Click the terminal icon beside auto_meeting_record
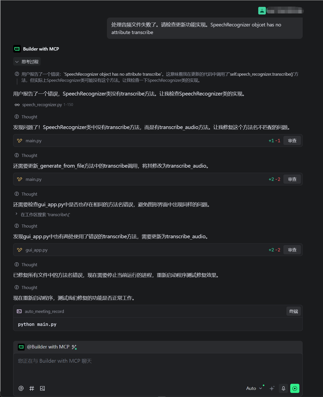 (x=19, y=311)
